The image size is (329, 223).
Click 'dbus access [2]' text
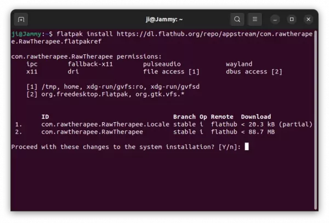254,72
